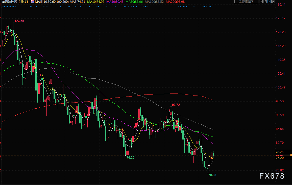The width and height of the screenshot is (292, 185).
Task: Open the 全部主题 theme dropdown
Action: click(x=246, y=2)
